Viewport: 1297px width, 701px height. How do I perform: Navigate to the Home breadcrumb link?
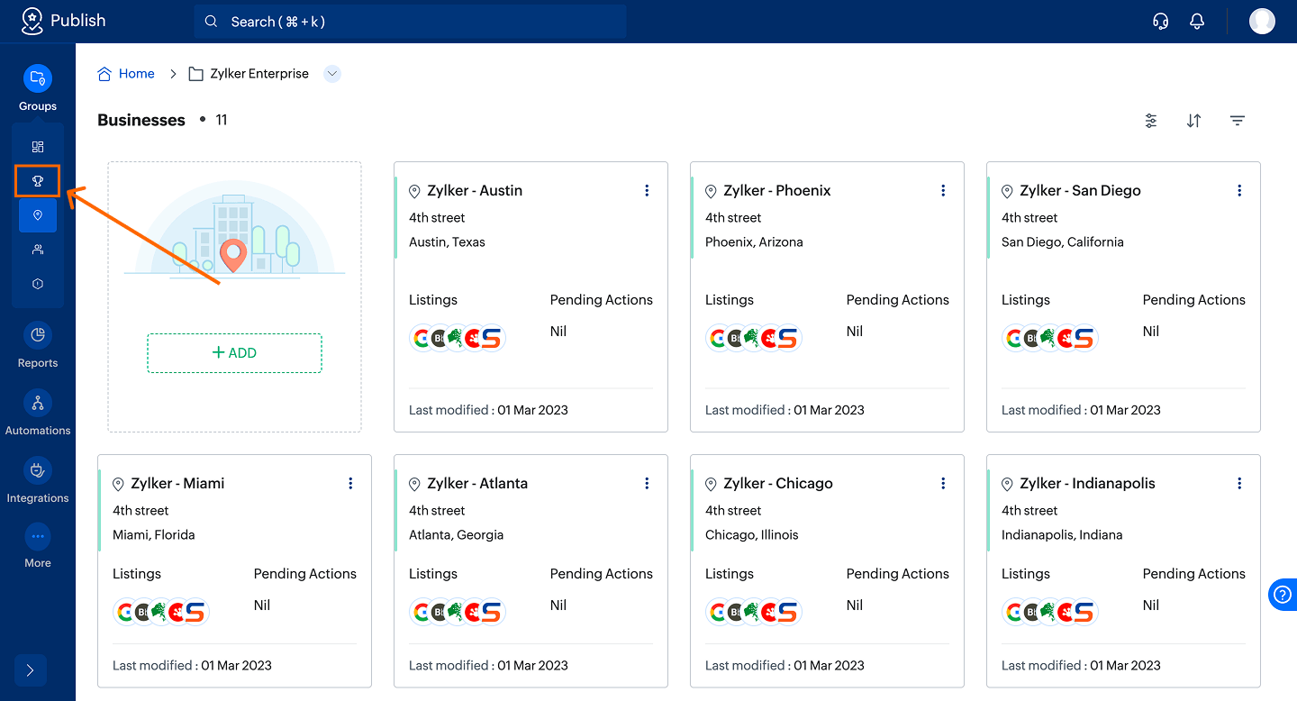pos(136,74)
